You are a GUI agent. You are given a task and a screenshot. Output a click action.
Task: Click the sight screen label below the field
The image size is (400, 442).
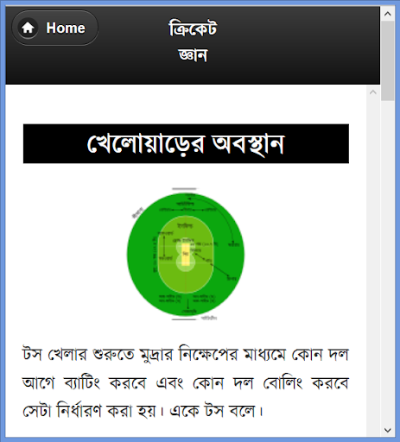209,319
